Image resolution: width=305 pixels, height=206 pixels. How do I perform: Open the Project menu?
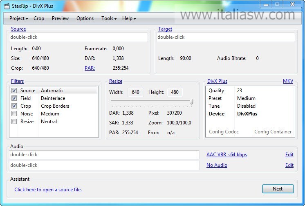click(x=18, y=18)
